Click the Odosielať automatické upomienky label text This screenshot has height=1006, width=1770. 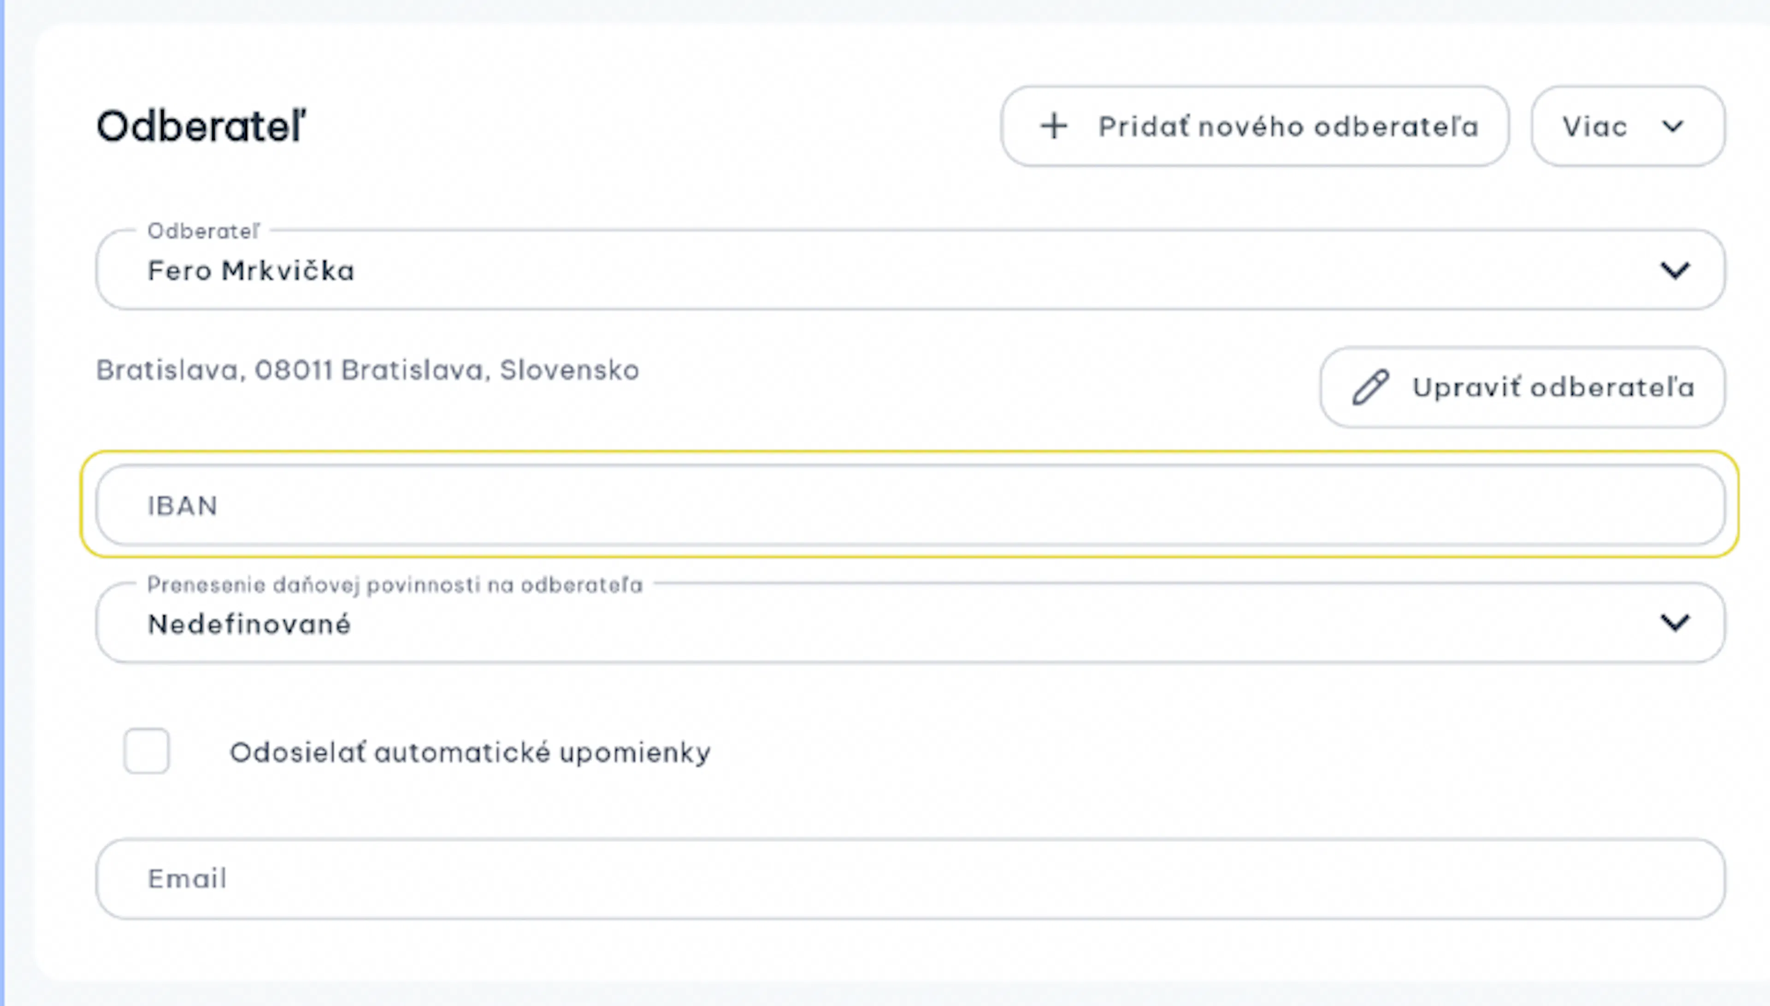click(x=470, y=753)
